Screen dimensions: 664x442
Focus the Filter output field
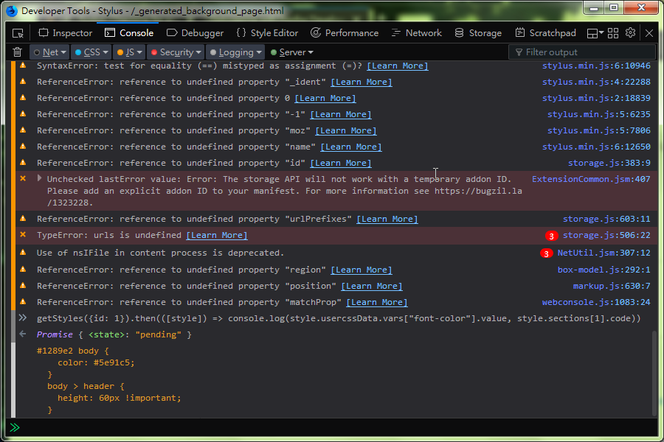coord(583,52)
